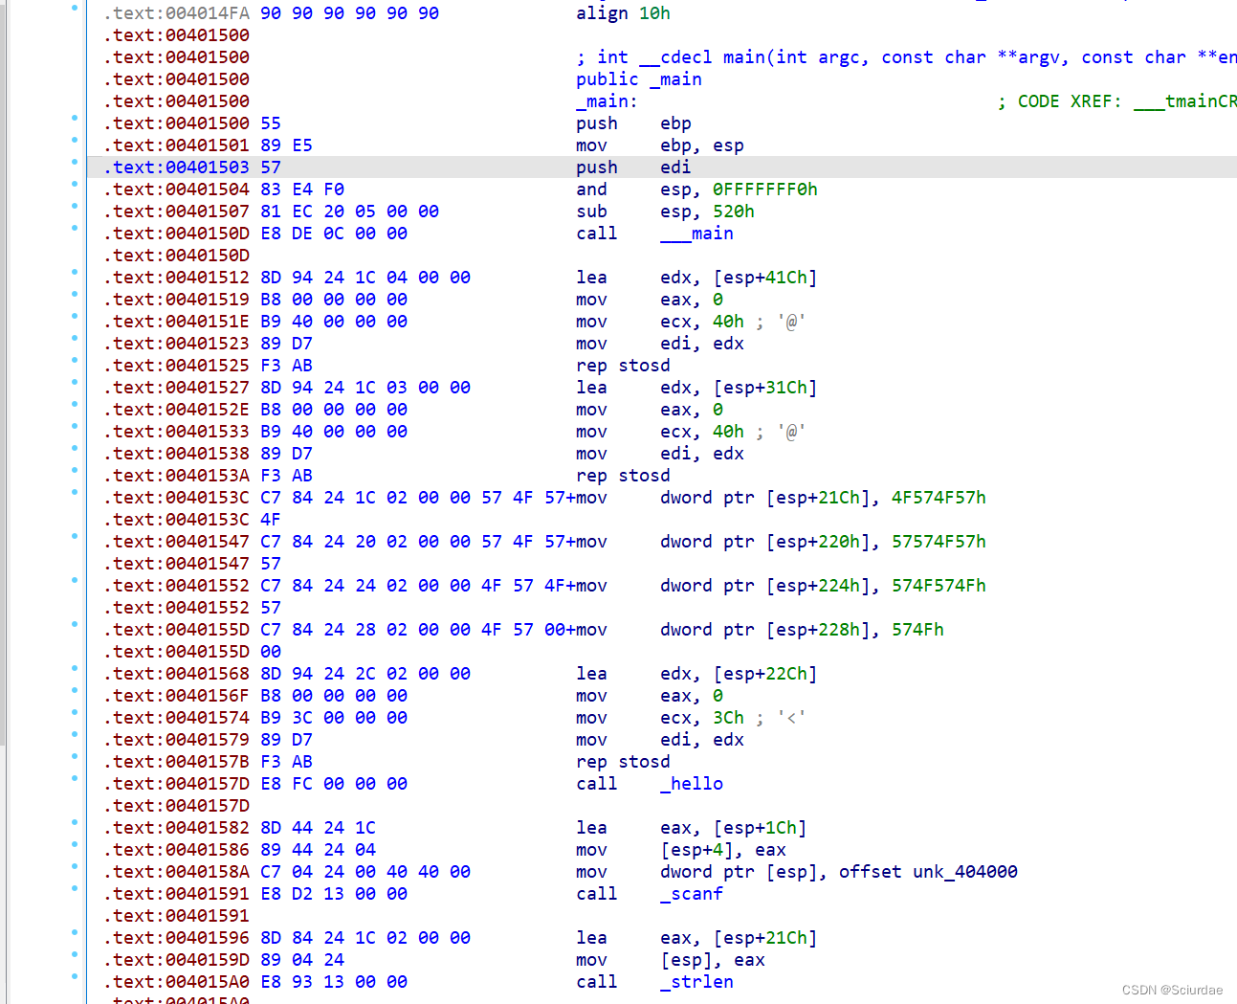Select the constant 4F574F57h

[939, 498]
